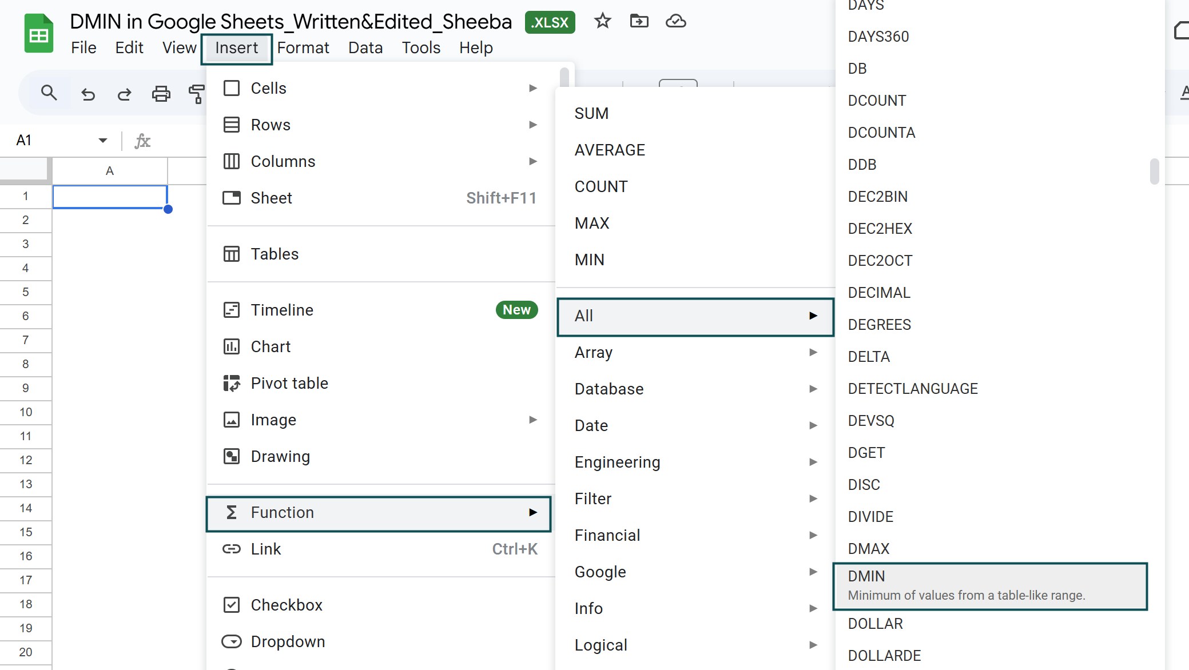Click the .XLSX file format badge
Screen dimensions: 1189x670
coord(550,22)
